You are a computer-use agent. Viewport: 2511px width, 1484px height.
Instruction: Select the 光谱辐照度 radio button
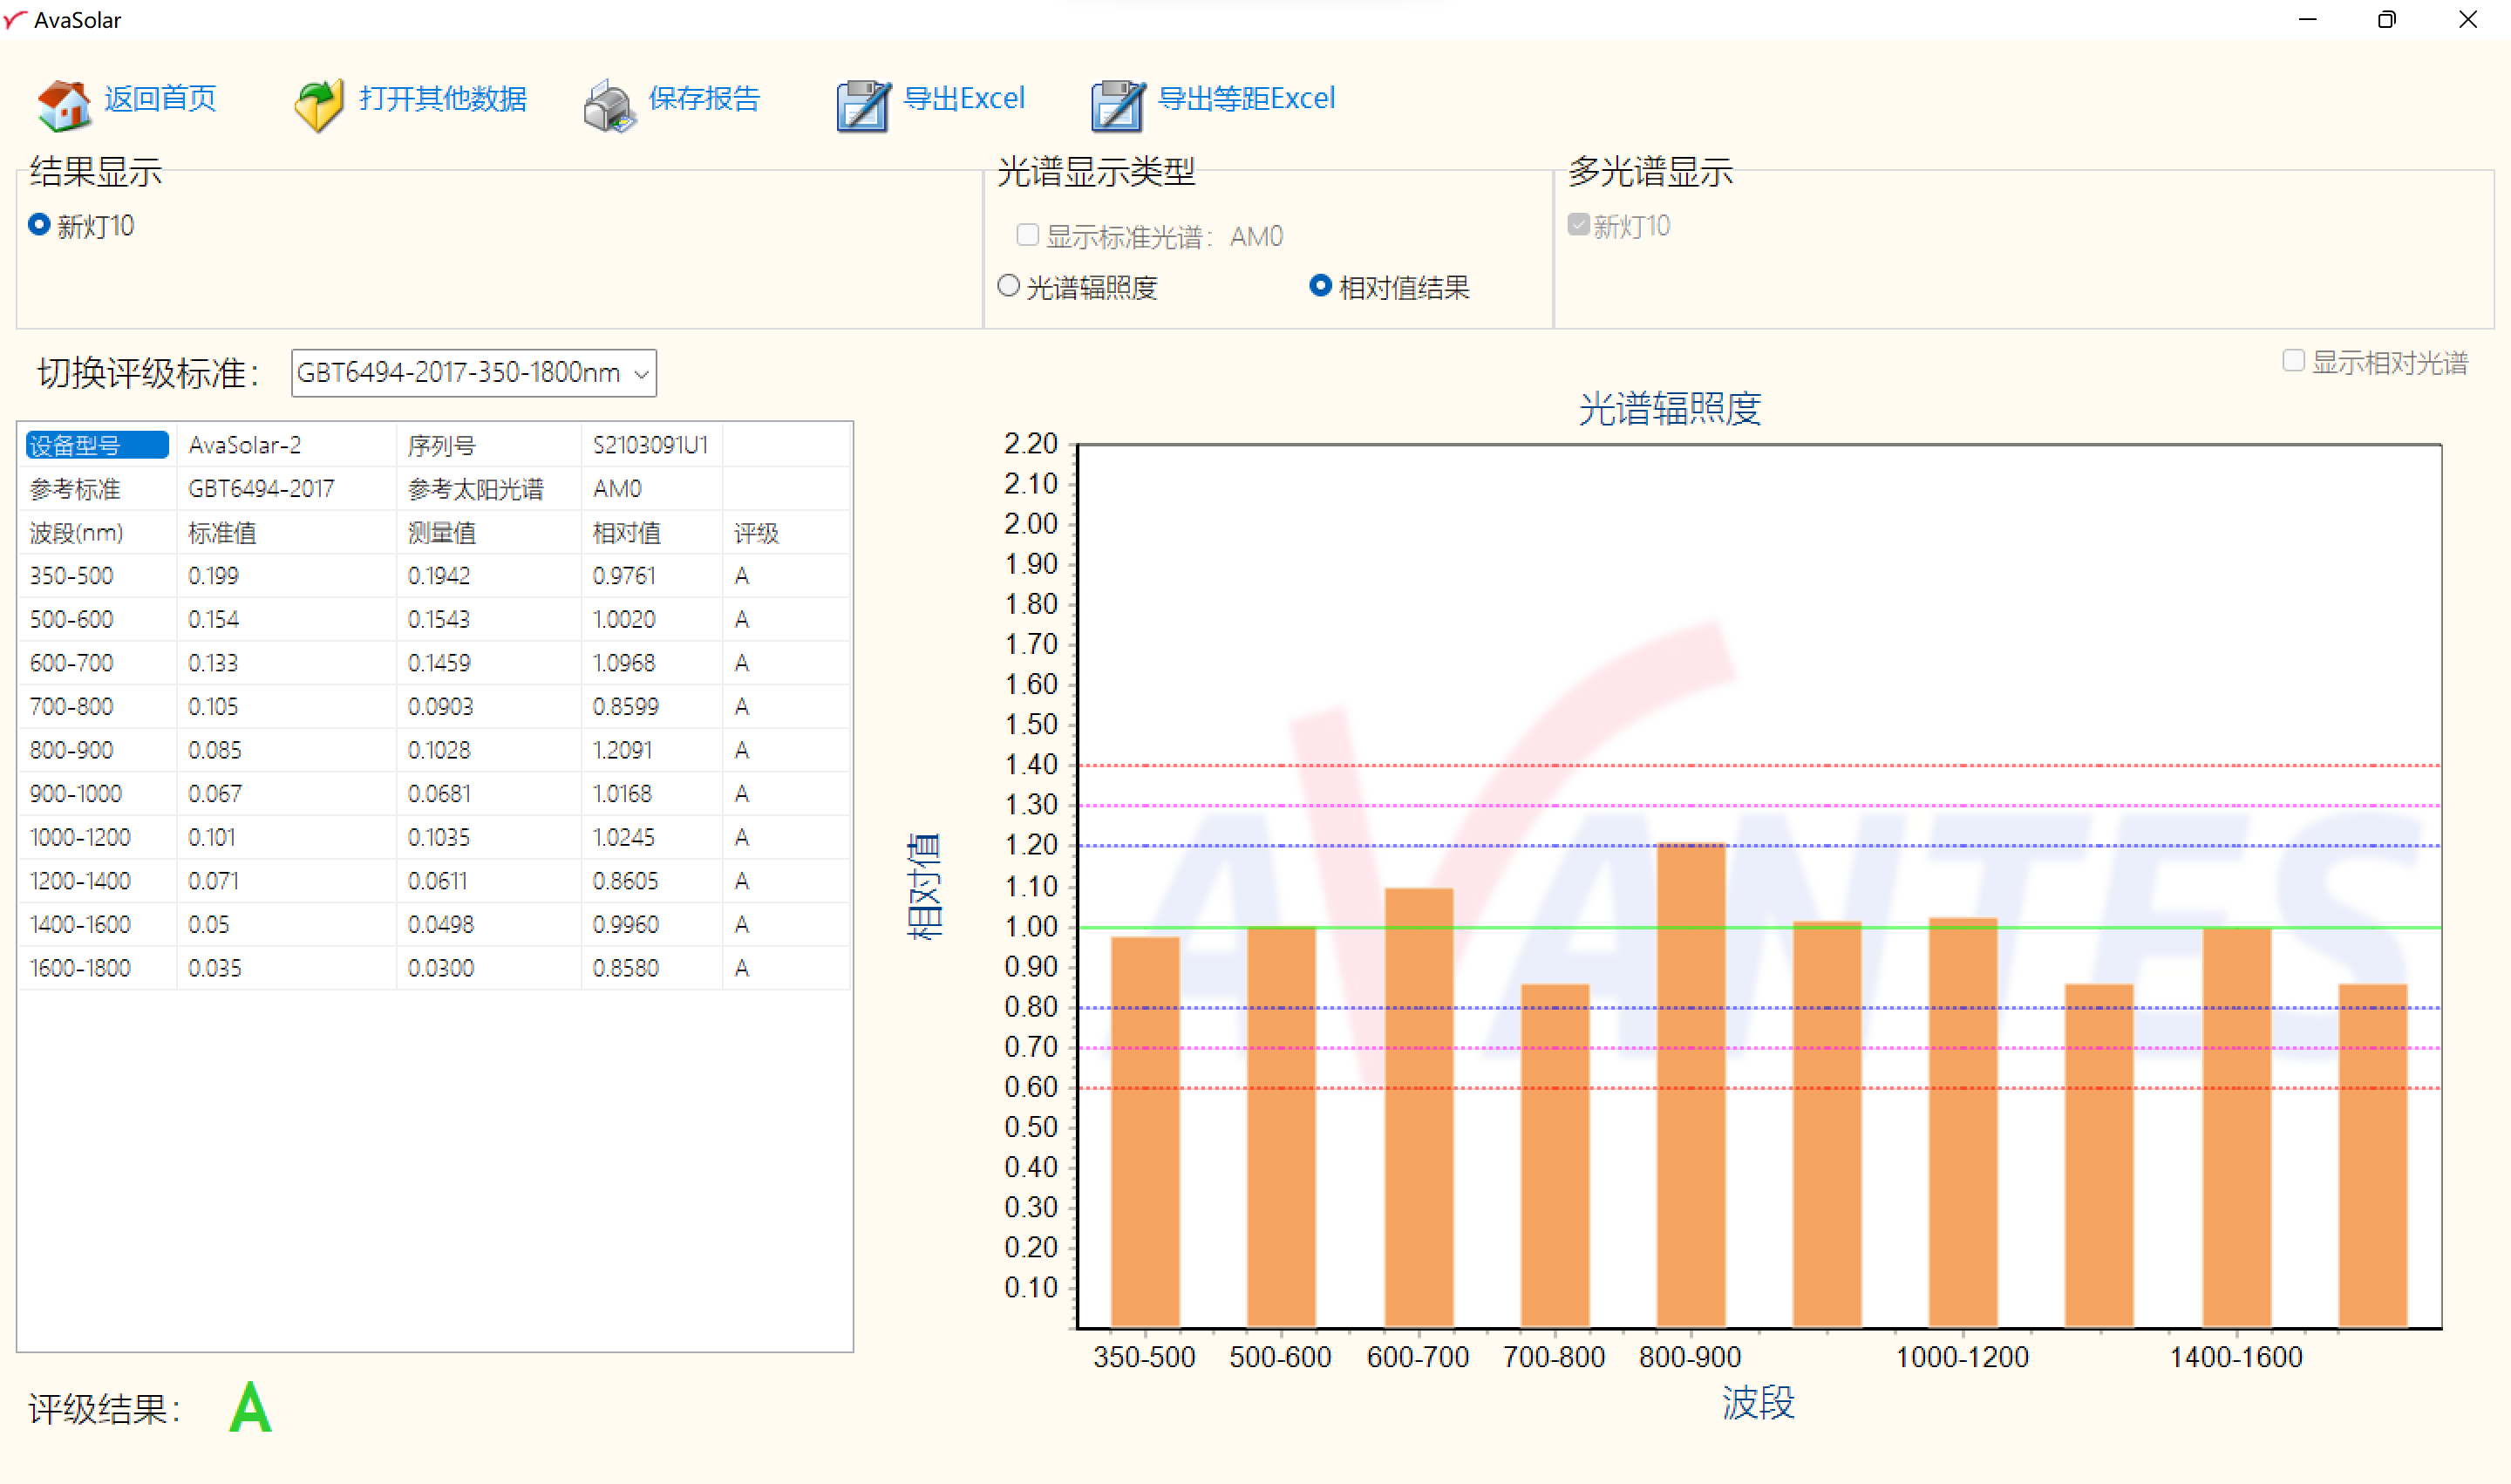click(1009, 286)
